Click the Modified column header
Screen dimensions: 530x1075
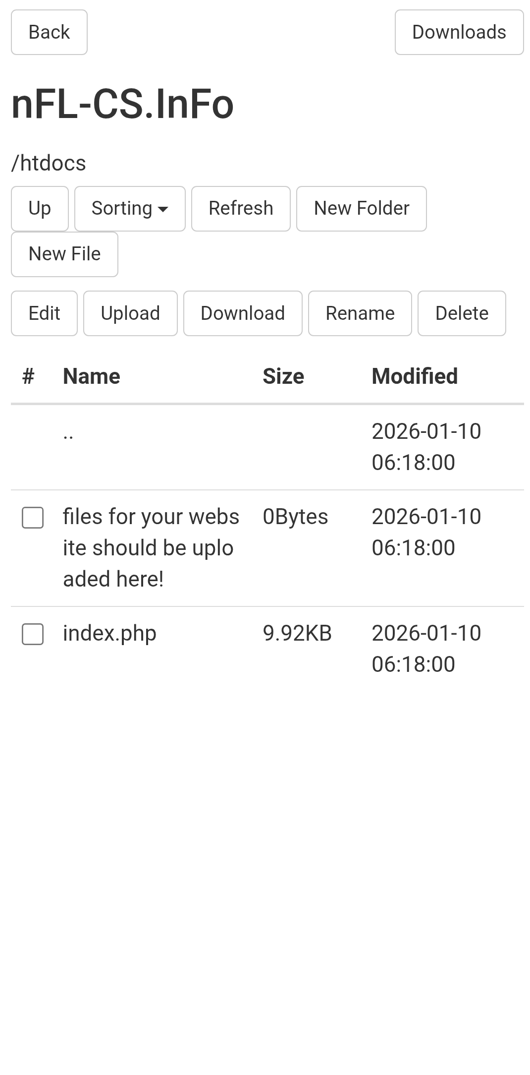pos(415,376)
